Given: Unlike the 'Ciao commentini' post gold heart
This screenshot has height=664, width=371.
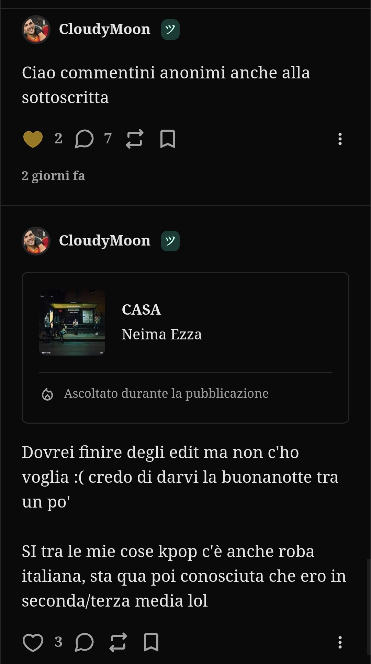Looking at the screenshot, I should (33, 139).
